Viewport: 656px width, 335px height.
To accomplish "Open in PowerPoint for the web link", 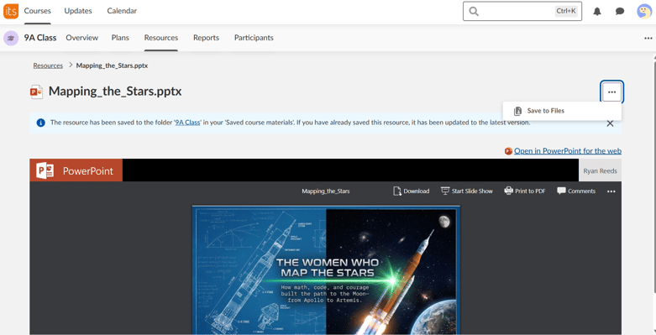I will (568, 151).
